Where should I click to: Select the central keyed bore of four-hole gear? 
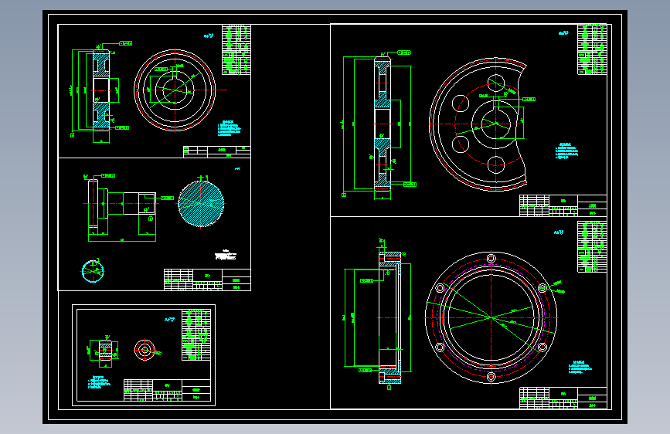click(x=496, y=124)
